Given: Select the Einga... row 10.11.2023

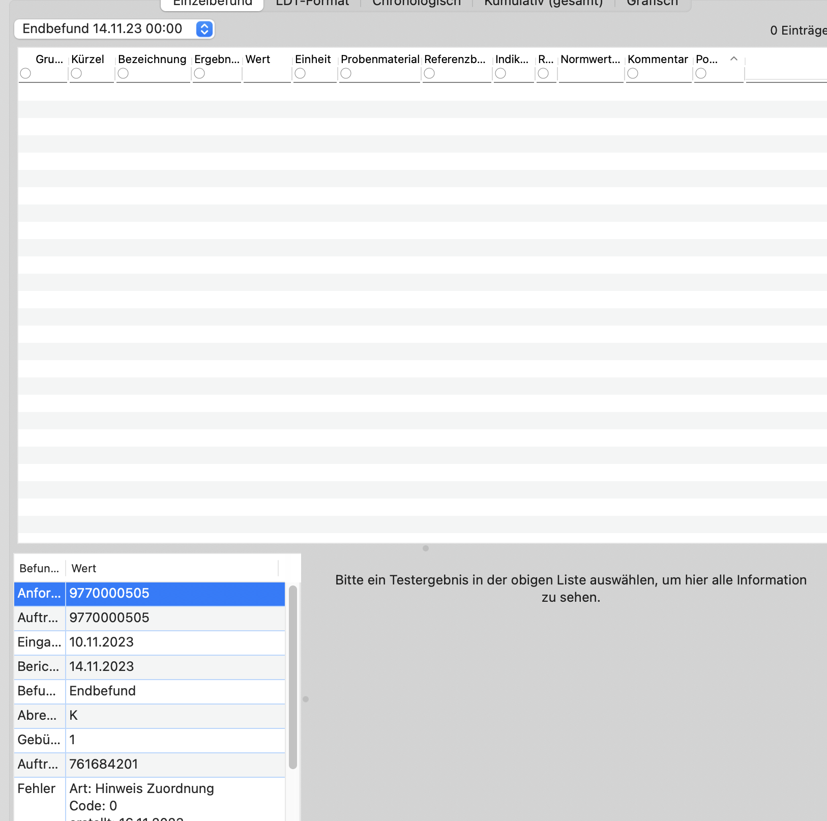Looking at the screenshot, I should (150, 642).
